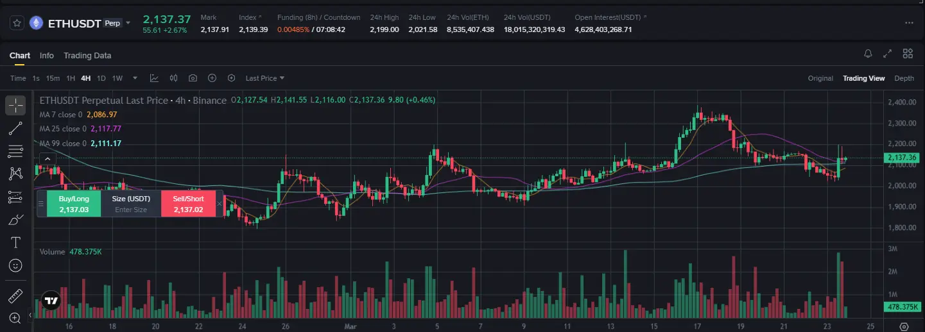The image size is (925, 332).
Task: Click the MA 99 close indicator legend
Action: [80, 144]
